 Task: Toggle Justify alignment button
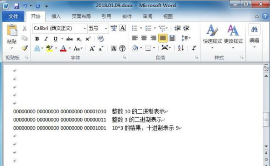coord(163,38)
